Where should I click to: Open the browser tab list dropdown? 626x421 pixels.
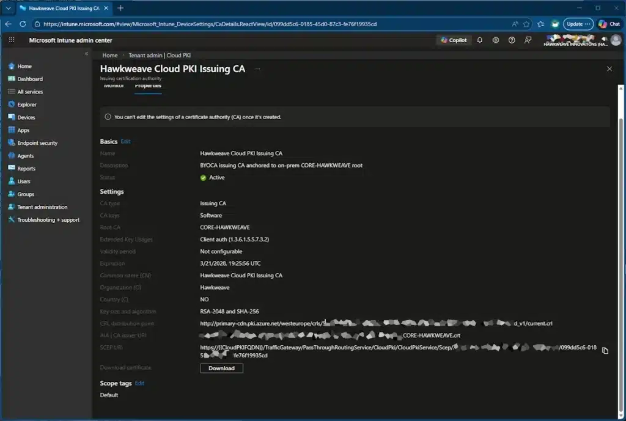(8, 8)
